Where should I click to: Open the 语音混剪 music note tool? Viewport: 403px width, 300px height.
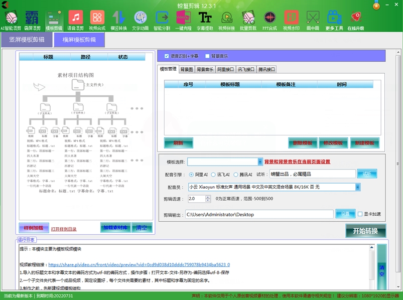pyautogui.click(x=75, y=21)
